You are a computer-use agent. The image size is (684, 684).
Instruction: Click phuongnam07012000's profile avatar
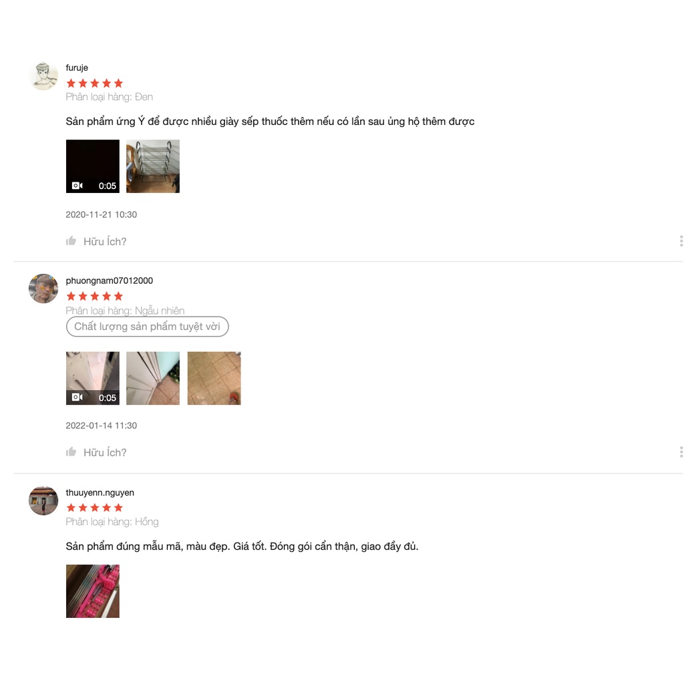click(x=43, y=289)
